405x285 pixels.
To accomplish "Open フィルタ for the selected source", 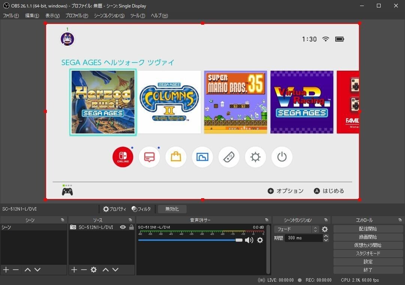I will tap(141, 209).
